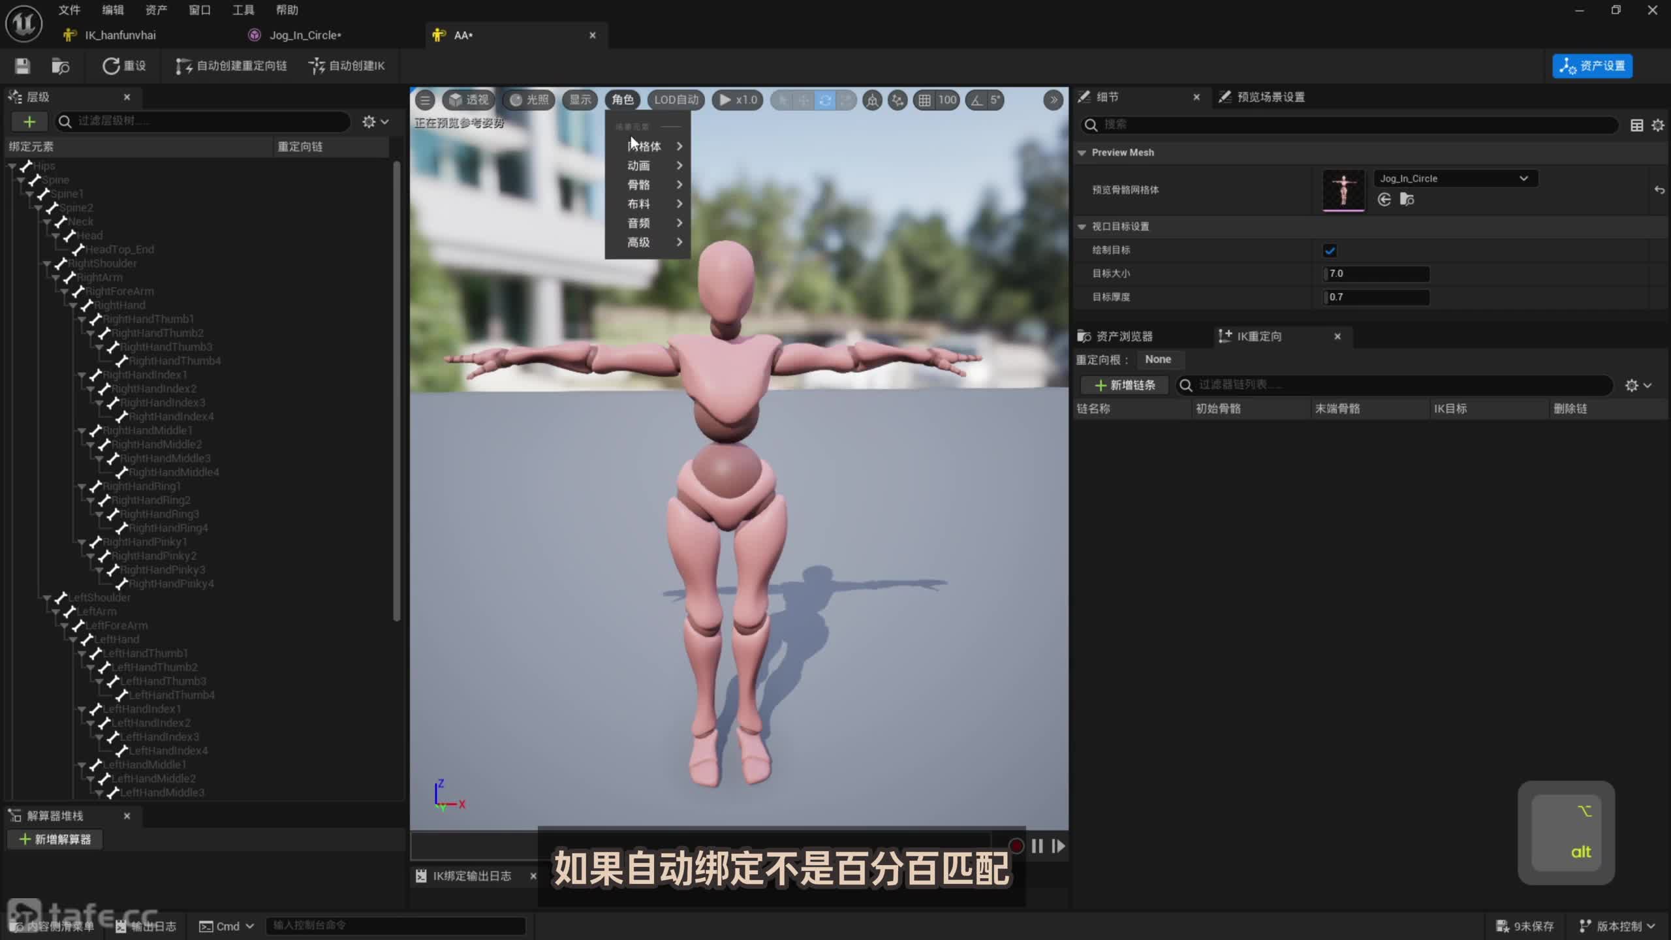Click the details panel settings gear icon
The image size is (1671, 940).
1657,125
